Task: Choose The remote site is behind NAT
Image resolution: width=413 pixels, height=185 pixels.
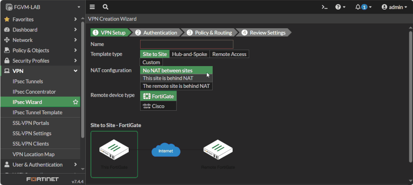Action: [x=176, y=86]
